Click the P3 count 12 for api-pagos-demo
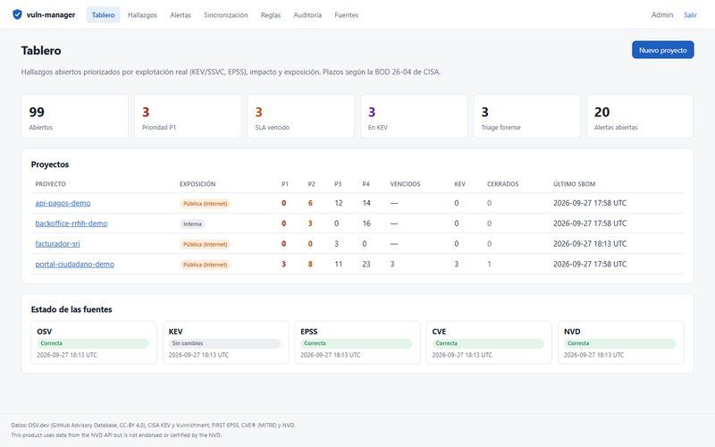 tap(339, 203)
